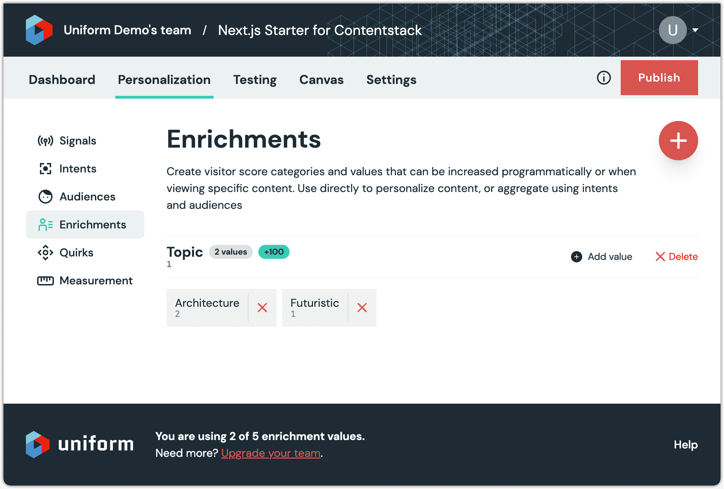Open Signals in the sidebar
This screenshot has width=724, height=489.
click(77, 141)
